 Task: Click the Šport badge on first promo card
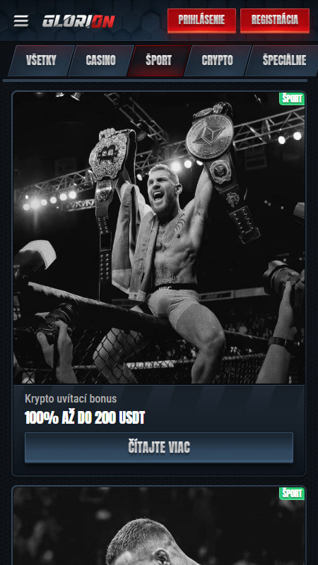coord(292,99)
